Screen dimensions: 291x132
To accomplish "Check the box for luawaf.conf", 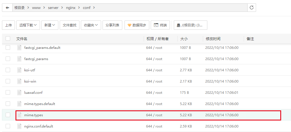I will 8,92.
